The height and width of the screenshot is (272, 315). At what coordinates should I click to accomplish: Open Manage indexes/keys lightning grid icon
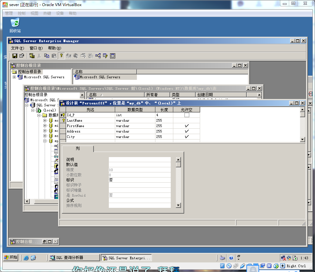click(x=105, y=56)
